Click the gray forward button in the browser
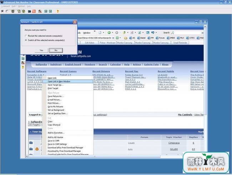This screenshot has width=232, height=175. click(117, 32)
